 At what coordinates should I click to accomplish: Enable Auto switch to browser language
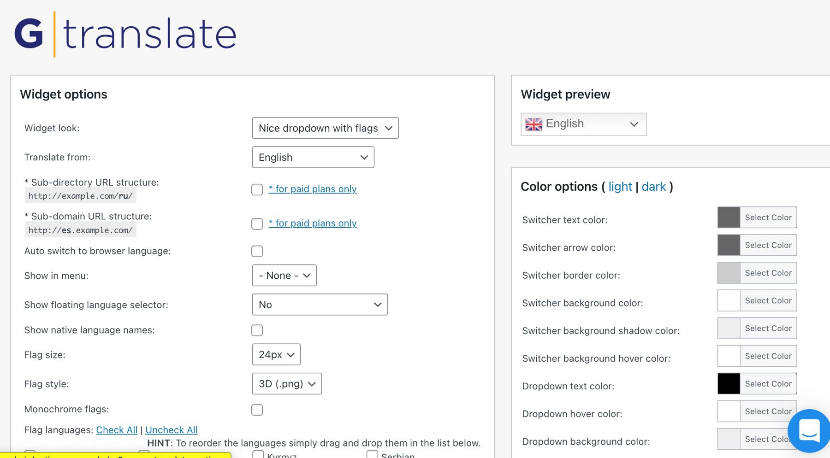[257, 251]
